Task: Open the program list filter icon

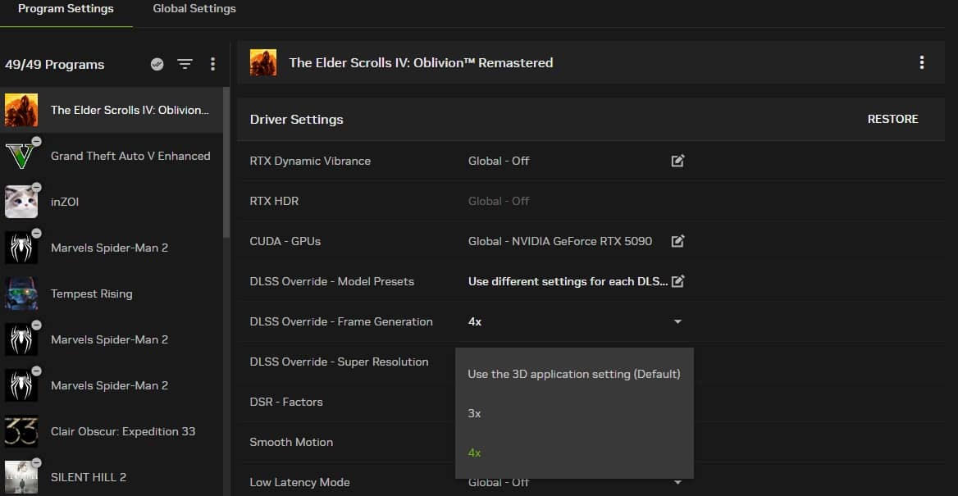Action: tap(185, 64)
